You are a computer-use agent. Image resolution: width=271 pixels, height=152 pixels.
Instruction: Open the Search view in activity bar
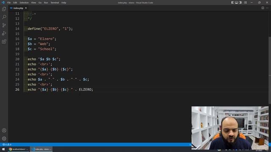[4, 17]
